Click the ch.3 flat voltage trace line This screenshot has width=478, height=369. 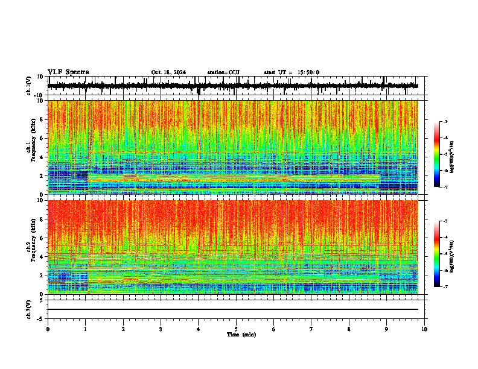click(232, 309)
